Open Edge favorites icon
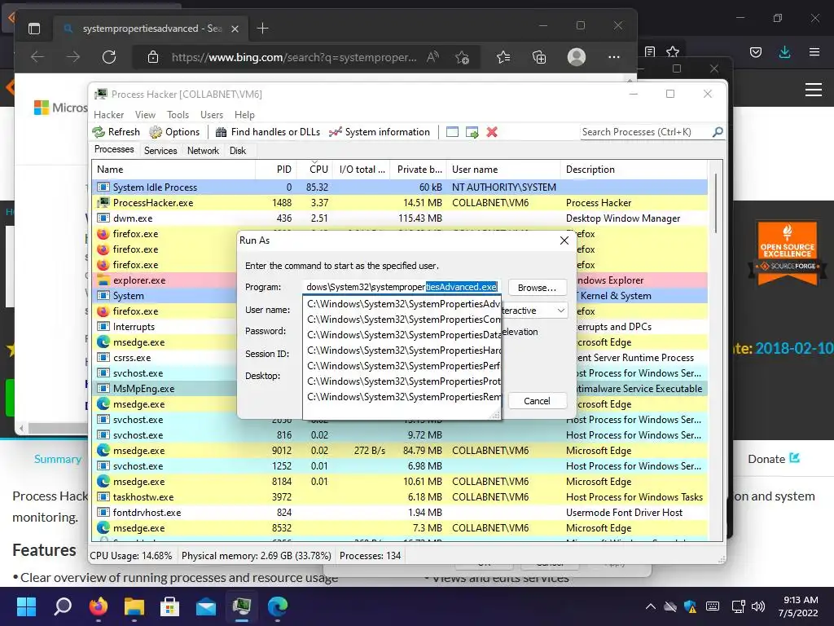 pyautogui.click(x=503, y=57)
